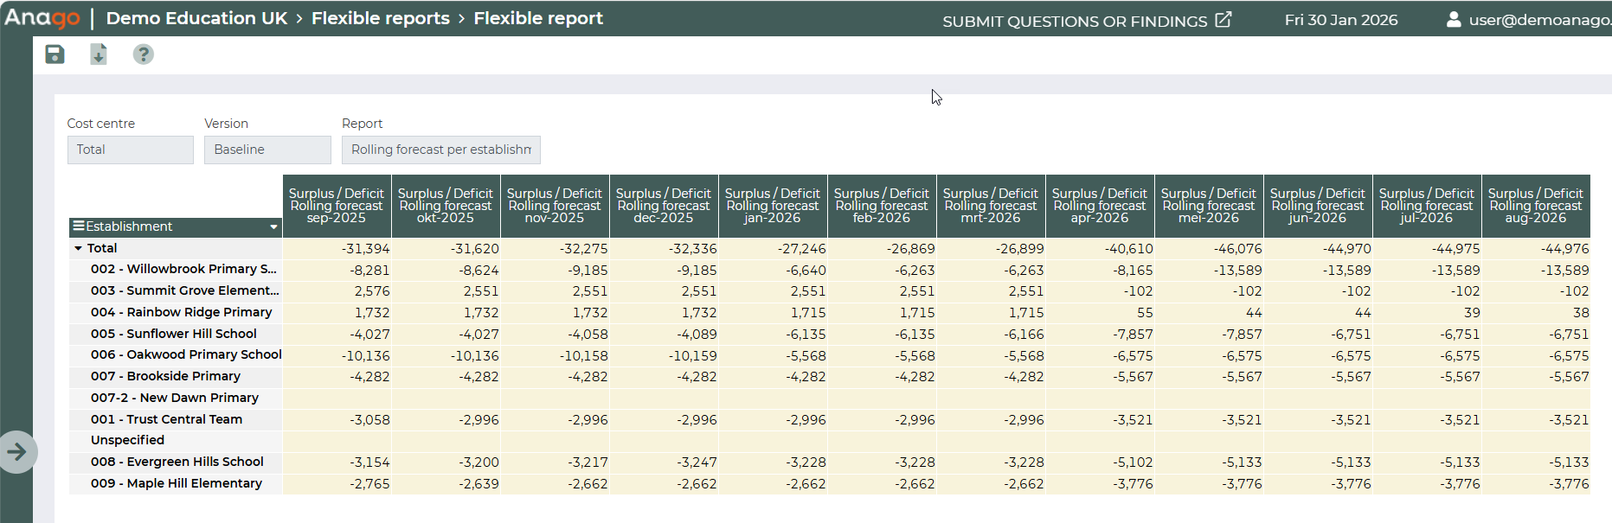Open the Version Baseline selector
The image size is (1612, 523).
(267, 150)
